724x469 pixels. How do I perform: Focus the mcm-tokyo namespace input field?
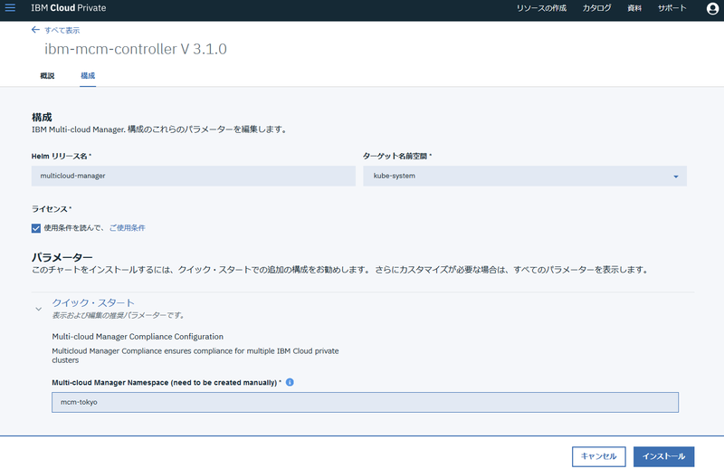(x=365, y=403)
